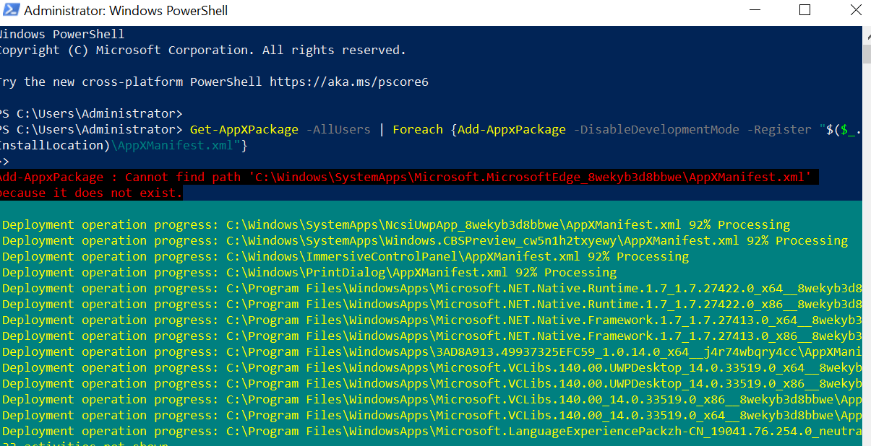The image size is (871, 446).
Task: Click the -AllUsers parameter
Action: [x=338, y=129]
